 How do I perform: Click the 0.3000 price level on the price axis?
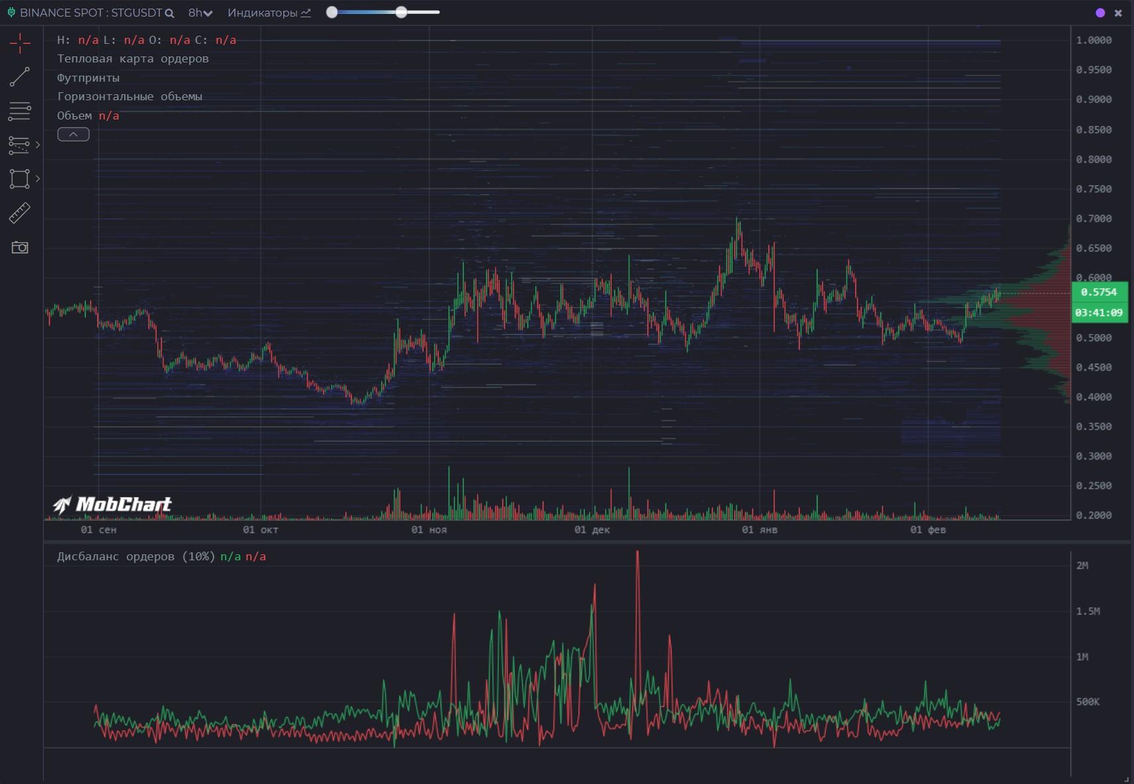click(1094, 457)
